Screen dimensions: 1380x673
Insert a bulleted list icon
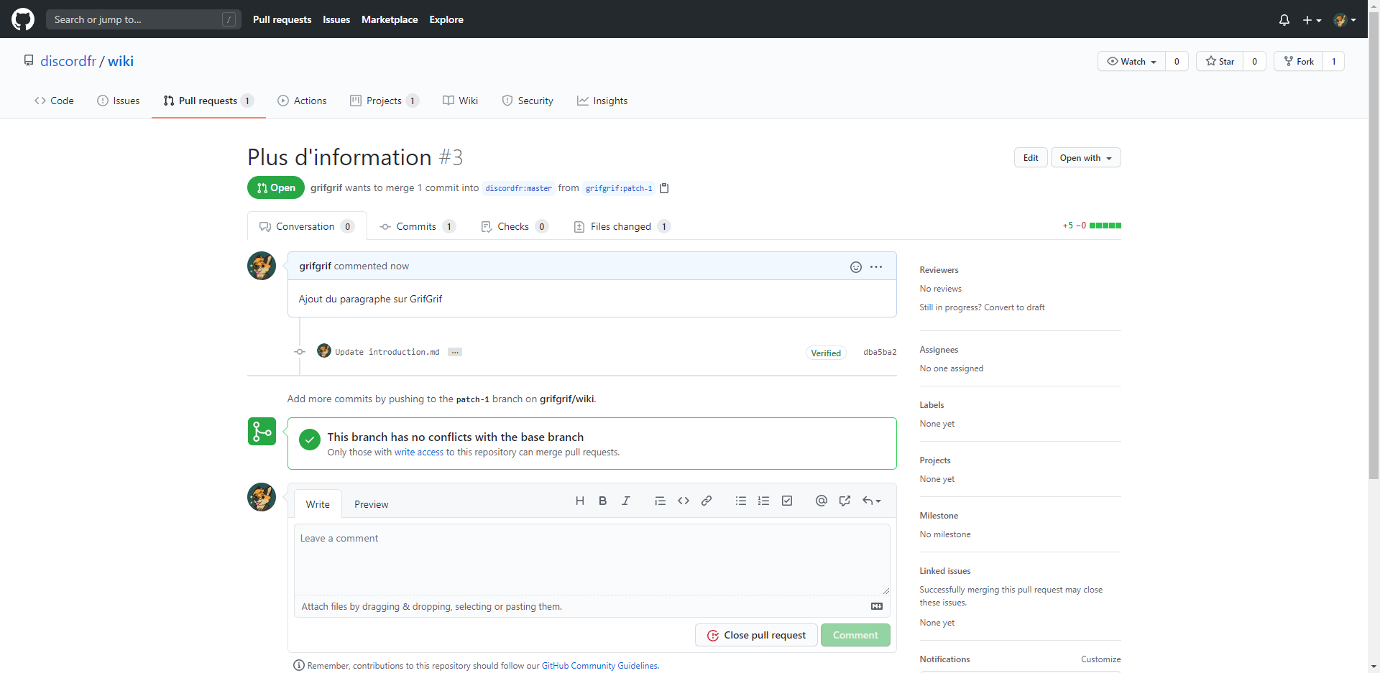(x=741, y=501)
